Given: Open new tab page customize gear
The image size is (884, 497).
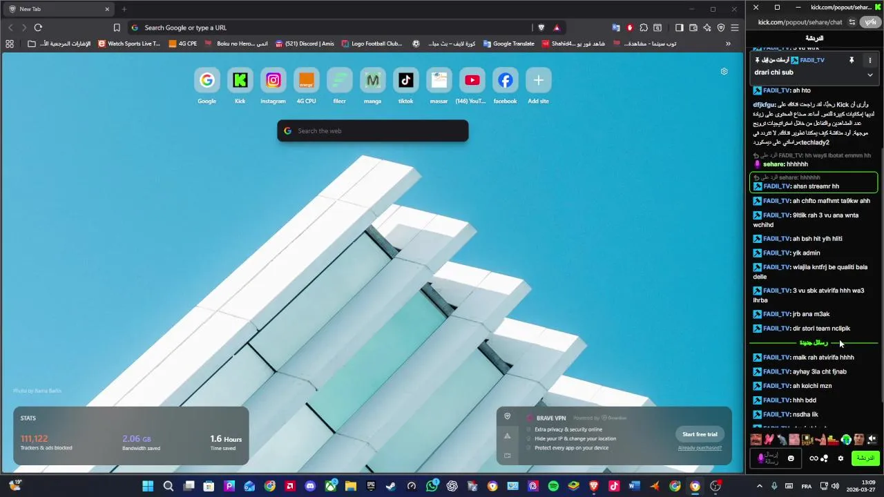Looking at the screenshot, I should pos(724,71).
